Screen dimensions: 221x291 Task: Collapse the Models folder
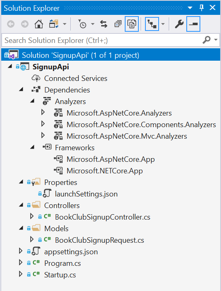[x=21, y=228]
